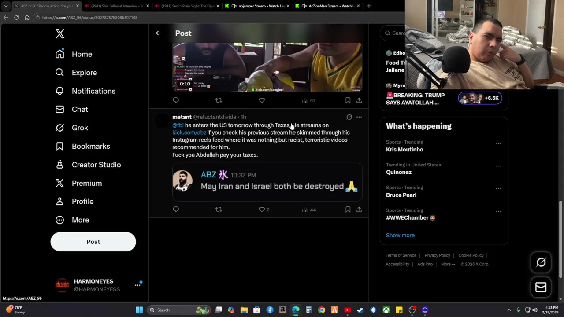Open Privacy Policy footer link

(437, 255)
